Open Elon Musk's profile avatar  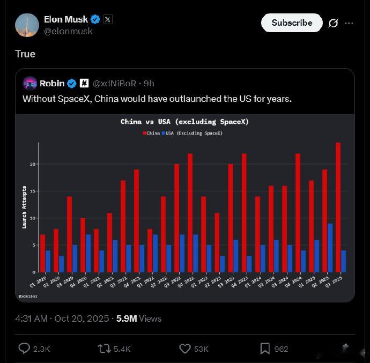point(27,25)
